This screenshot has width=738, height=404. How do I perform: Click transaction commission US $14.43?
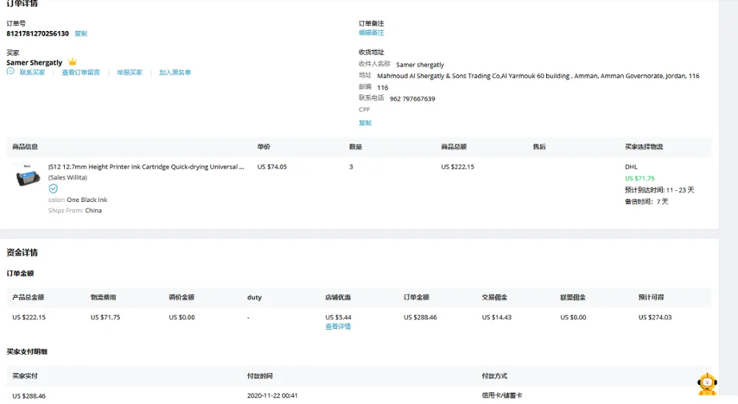[497, 318]
